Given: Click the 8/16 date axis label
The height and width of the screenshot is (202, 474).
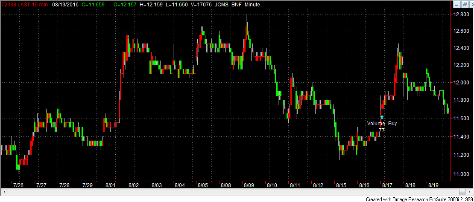Looking at the screenshot, I should tap(364, 185).
